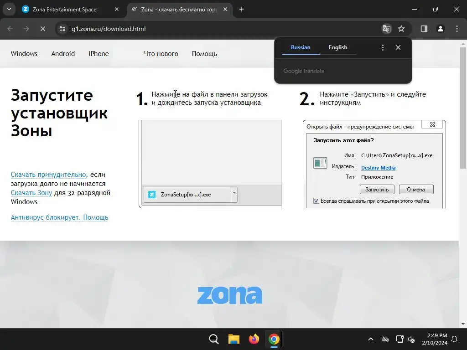Click the page vertical scrollbar thumb

click(463, 108)
